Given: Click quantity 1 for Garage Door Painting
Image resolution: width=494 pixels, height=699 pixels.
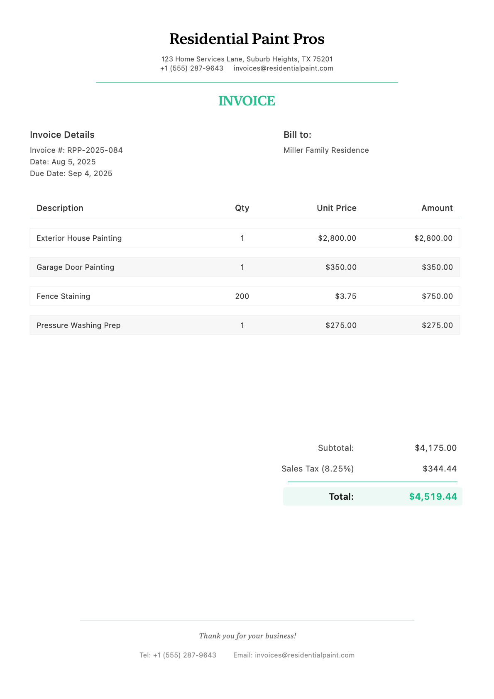Looking at the screenshot, I should (x=242, y=267).
